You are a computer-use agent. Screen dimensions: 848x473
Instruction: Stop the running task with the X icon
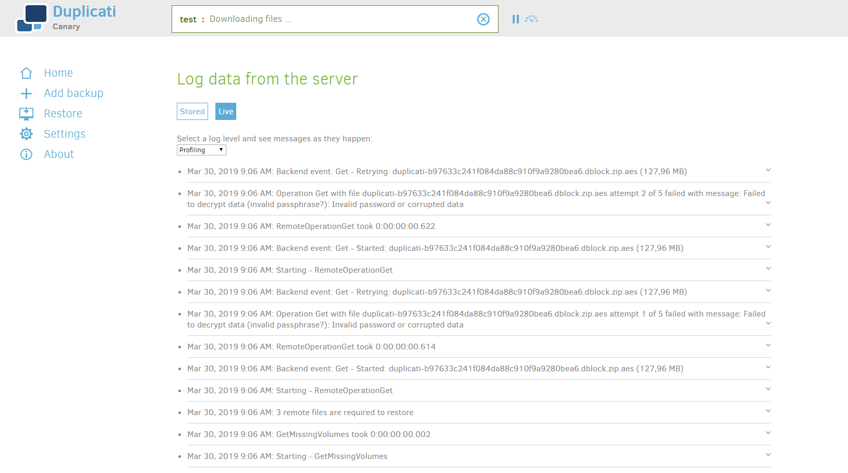(483, 19)
